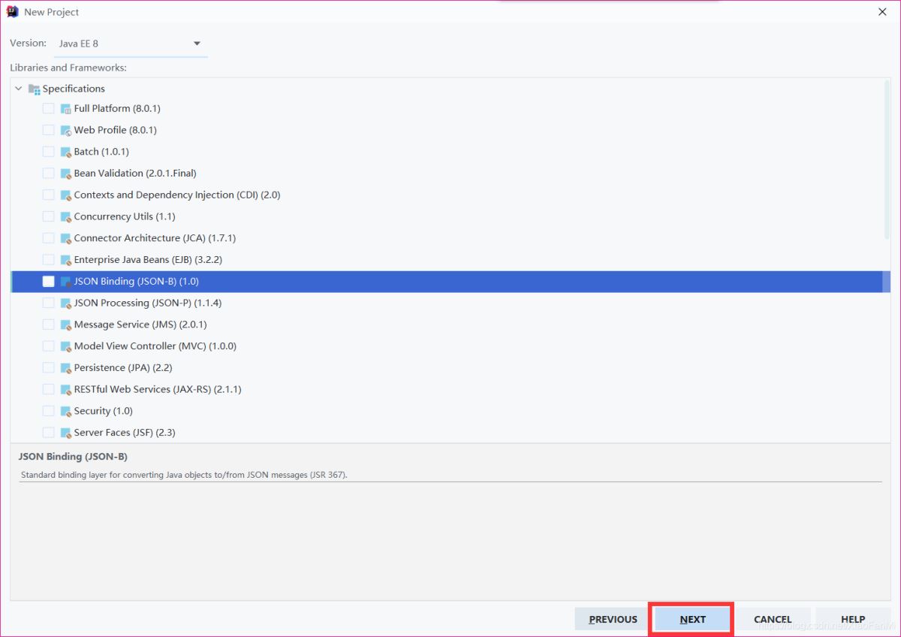Image resolution: width=901 pixels, height=637 pixels.
Task: Click the Bean Validation library icon
Action: coord(65,174)
